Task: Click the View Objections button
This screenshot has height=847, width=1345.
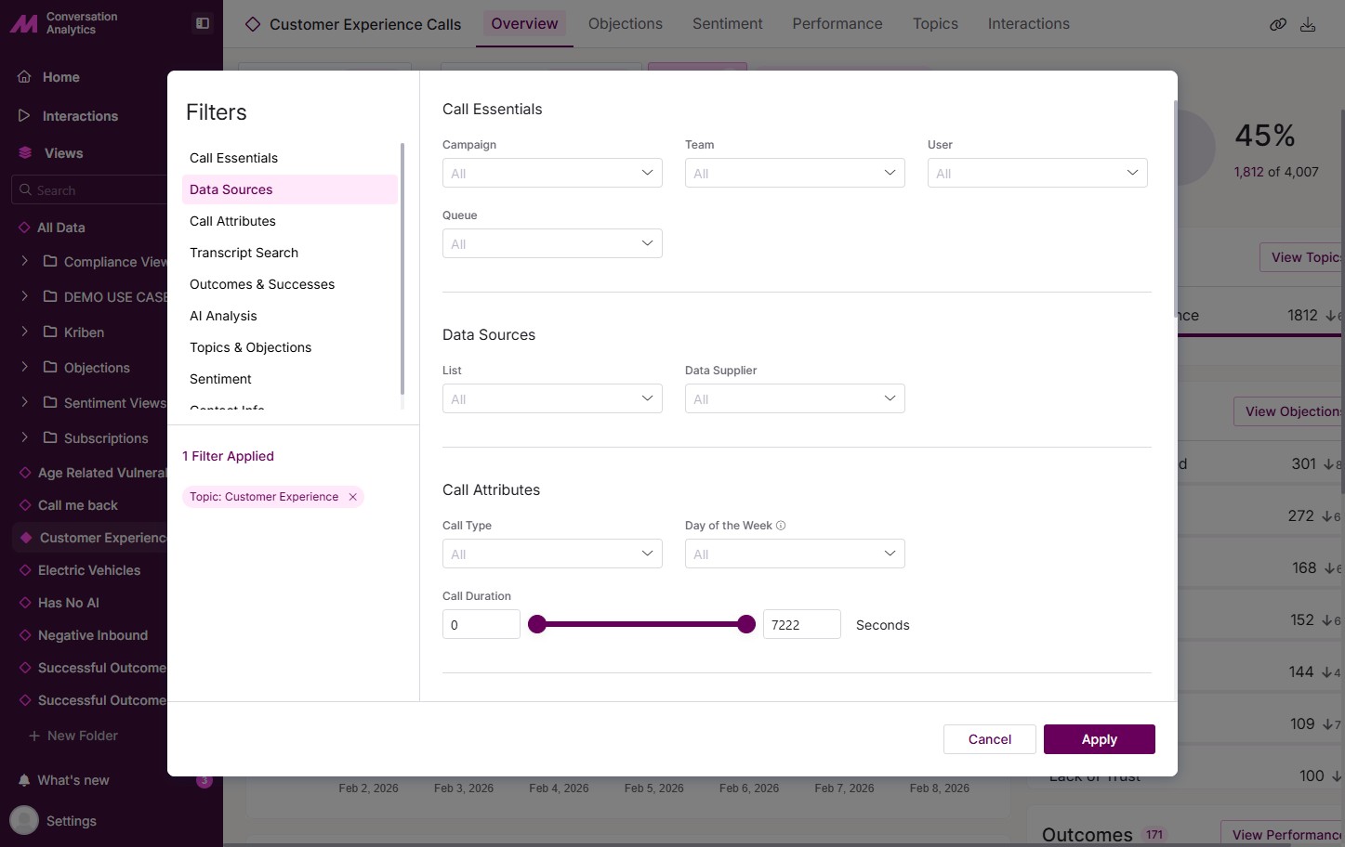Action: [1289, 411]
